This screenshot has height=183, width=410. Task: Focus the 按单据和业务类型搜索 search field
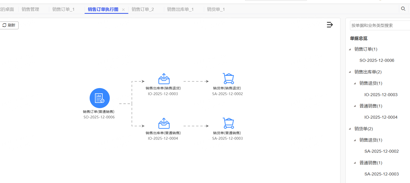point(379,26)
